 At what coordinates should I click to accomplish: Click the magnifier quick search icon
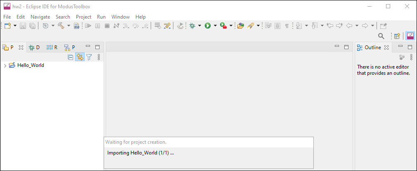(381, 36)
